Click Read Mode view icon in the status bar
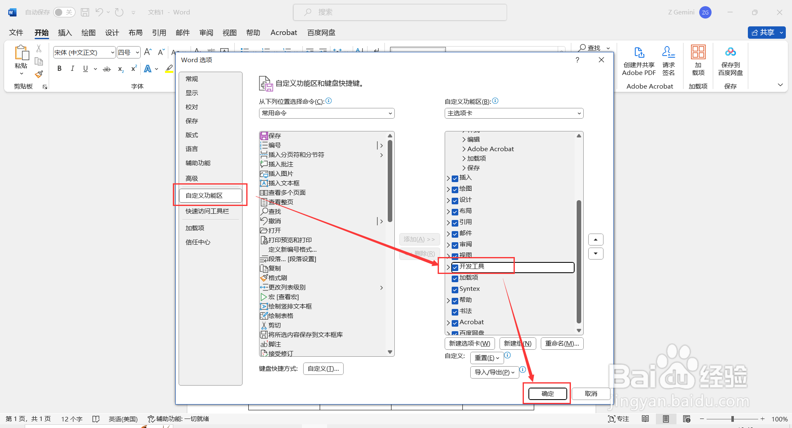The image size is (792, 428). pos(645,419)
